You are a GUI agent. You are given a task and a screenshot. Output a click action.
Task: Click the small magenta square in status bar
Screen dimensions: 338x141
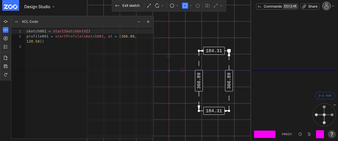coord(320,134)
